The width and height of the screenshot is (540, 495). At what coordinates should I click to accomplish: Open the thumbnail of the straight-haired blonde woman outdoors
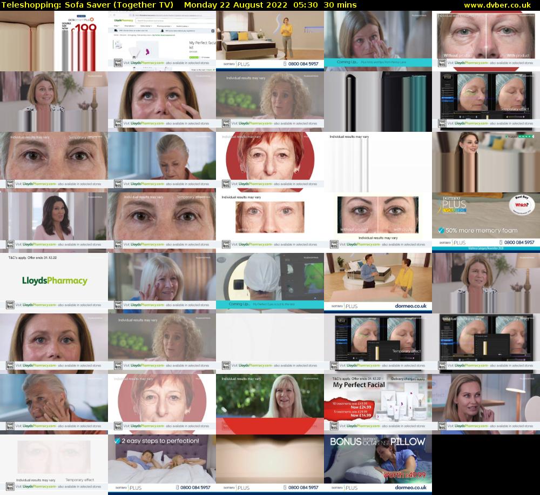(x=270, y=404)
